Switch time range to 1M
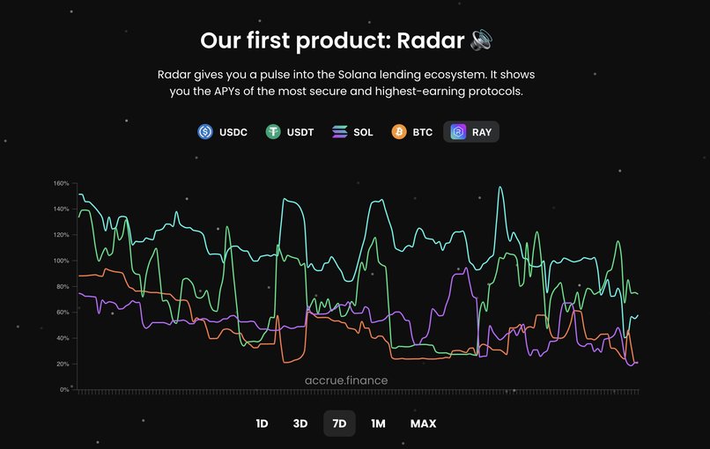Viewport: 710px width, 449px height. (x=378, y=423)
